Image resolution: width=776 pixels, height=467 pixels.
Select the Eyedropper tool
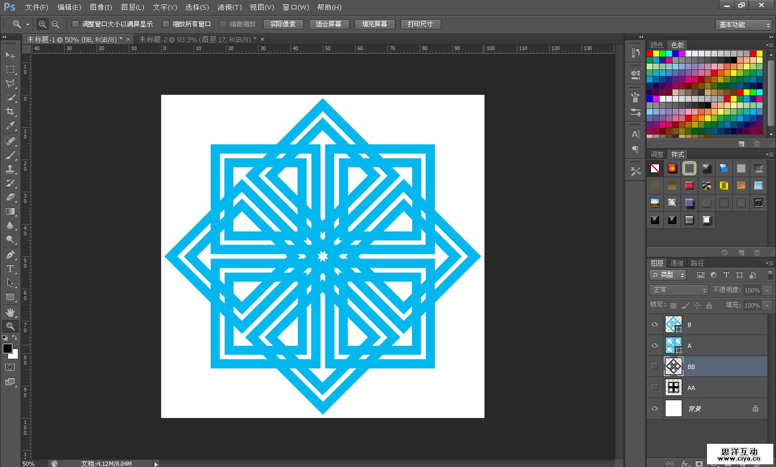tap(10, 126)
